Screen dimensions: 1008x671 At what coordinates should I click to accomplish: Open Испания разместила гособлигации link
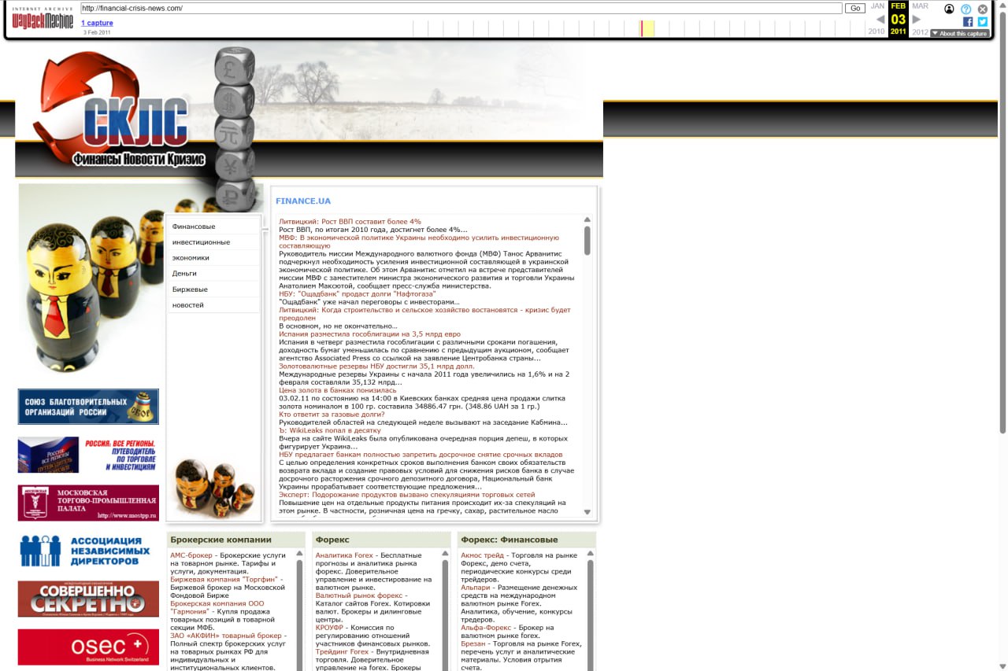369,334
